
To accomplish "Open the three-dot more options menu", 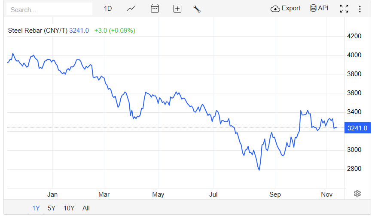I will pyautogui.click(x=360, y=9).
